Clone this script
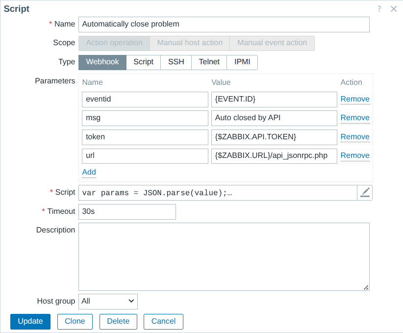The height and width of the screenshot is (333, 403). (75, 322)
